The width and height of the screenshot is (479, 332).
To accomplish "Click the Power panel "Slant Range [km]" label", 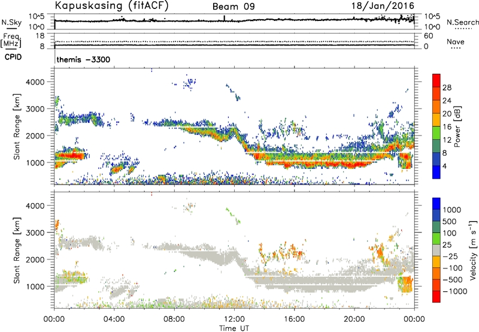I will click(x=17, y=126).
